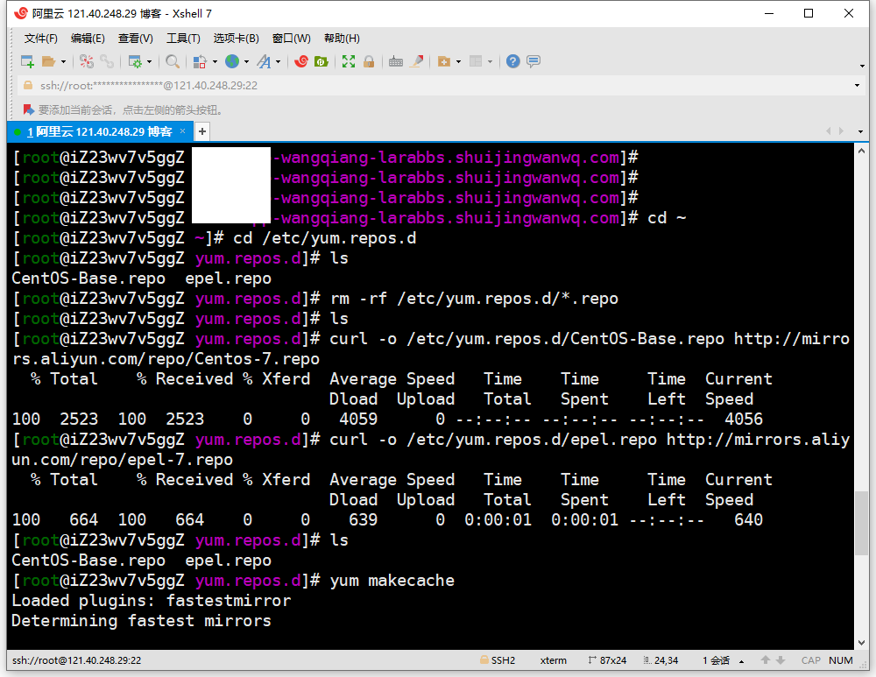Click the red bookmark arrow to add session

coord(27,109)
